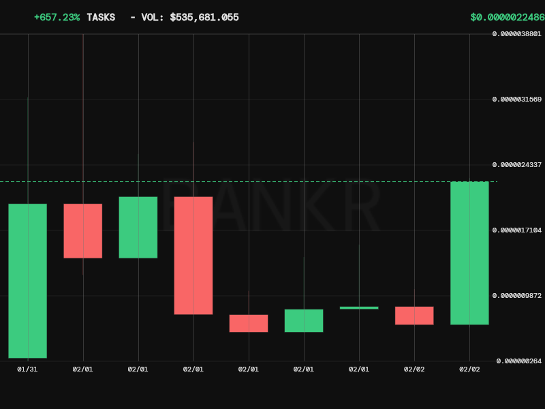Select the last green 02/02 candlestick
The height and width of the screenshot is (409, 545).
[x=469, y=253]
